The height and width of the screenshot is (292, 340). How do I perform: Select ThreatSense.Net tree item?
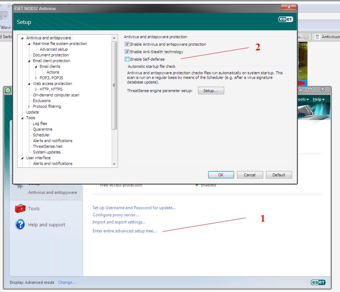[x=48, y=147]
